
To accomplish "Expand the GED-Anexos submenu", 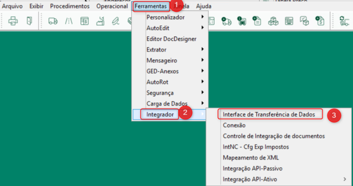I will (x=170, y=71).
